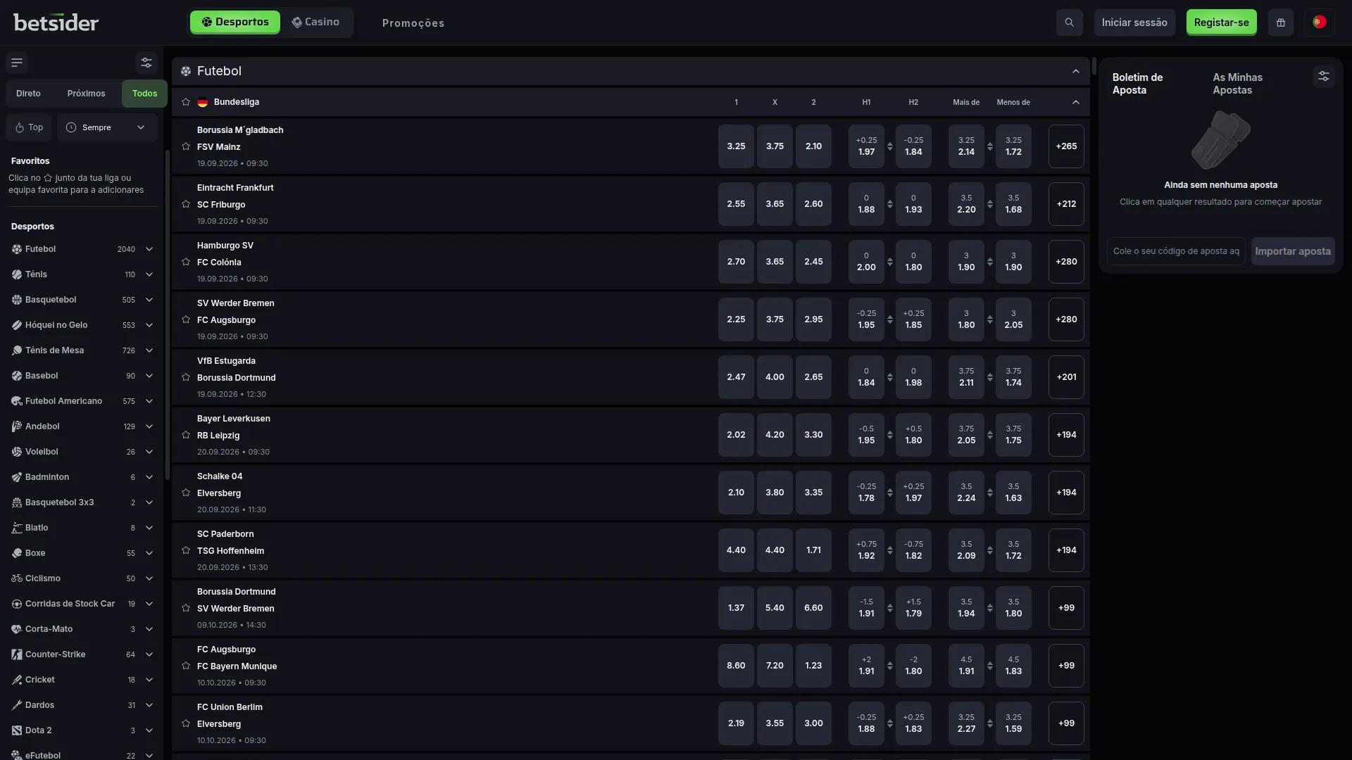
Task: Select the Futebol Americano icon
Action: [17, 401]
